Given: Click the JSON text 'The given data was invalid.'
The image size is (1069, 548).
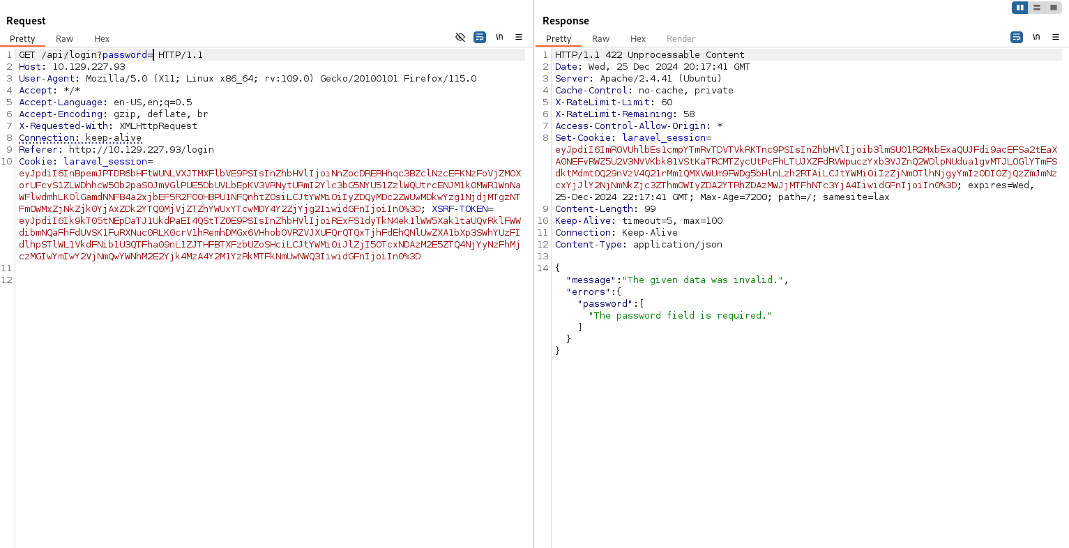Looking at the screenshot, I should [x=703, y=280].
